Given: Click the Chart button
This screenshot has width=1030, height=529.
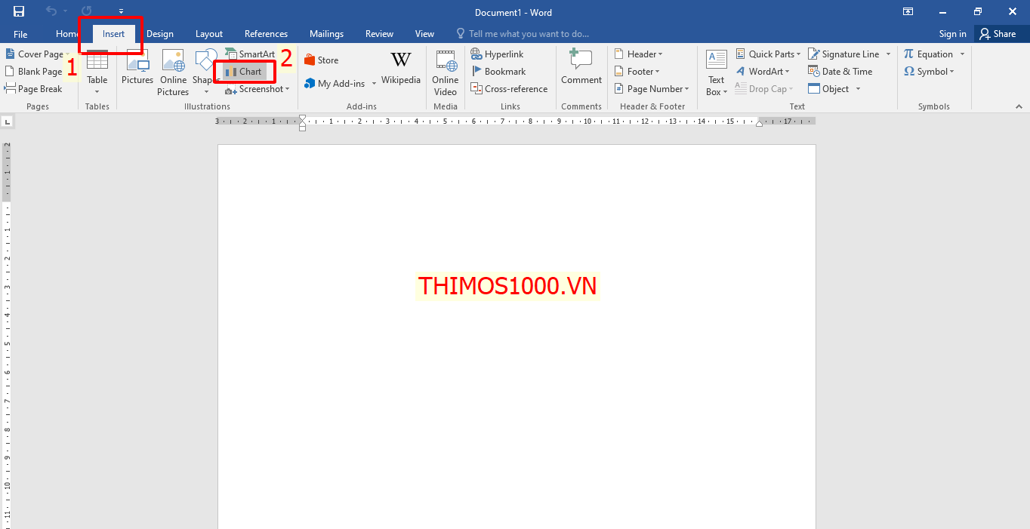Looking at the screenshot, I should pyautogui.click(x=243, y=72).
